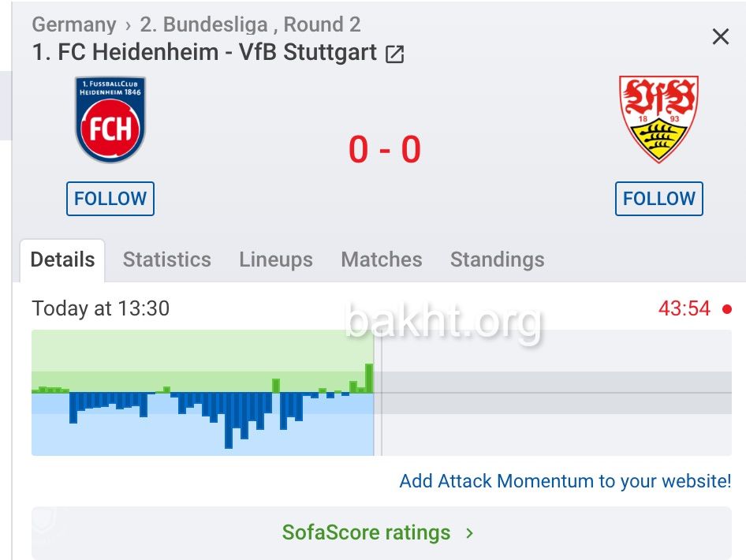This screenshot has height=560, width=746.
Task: Click the chevron beside SofaScore ratings
Action: point(469,532)
